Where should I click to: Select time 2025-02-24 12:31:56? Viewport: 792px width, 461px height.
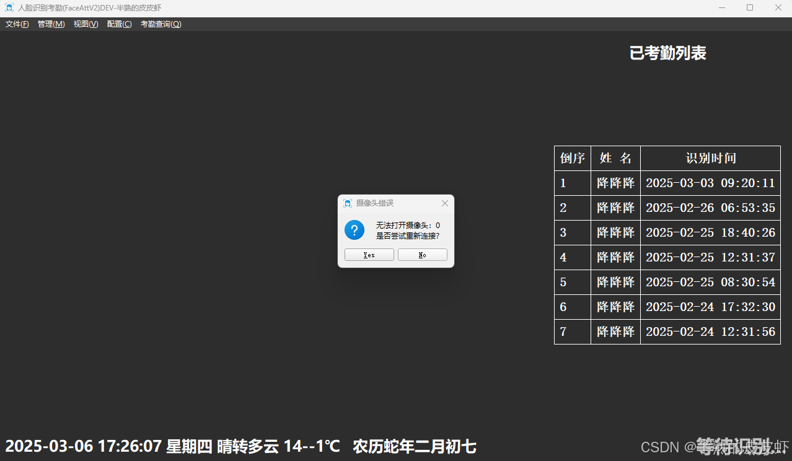coord(710,331)
